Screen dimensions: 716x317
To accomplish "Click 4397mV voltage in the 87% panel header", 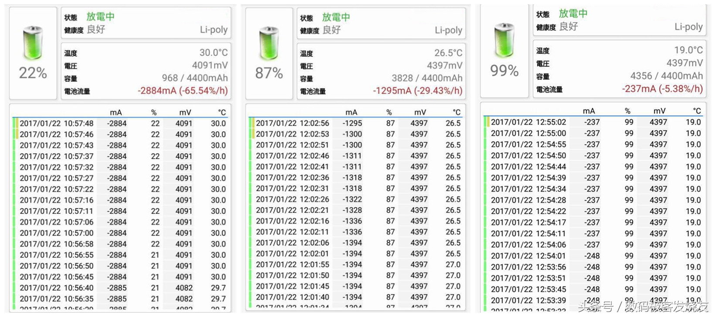I will tap(445, 65).
